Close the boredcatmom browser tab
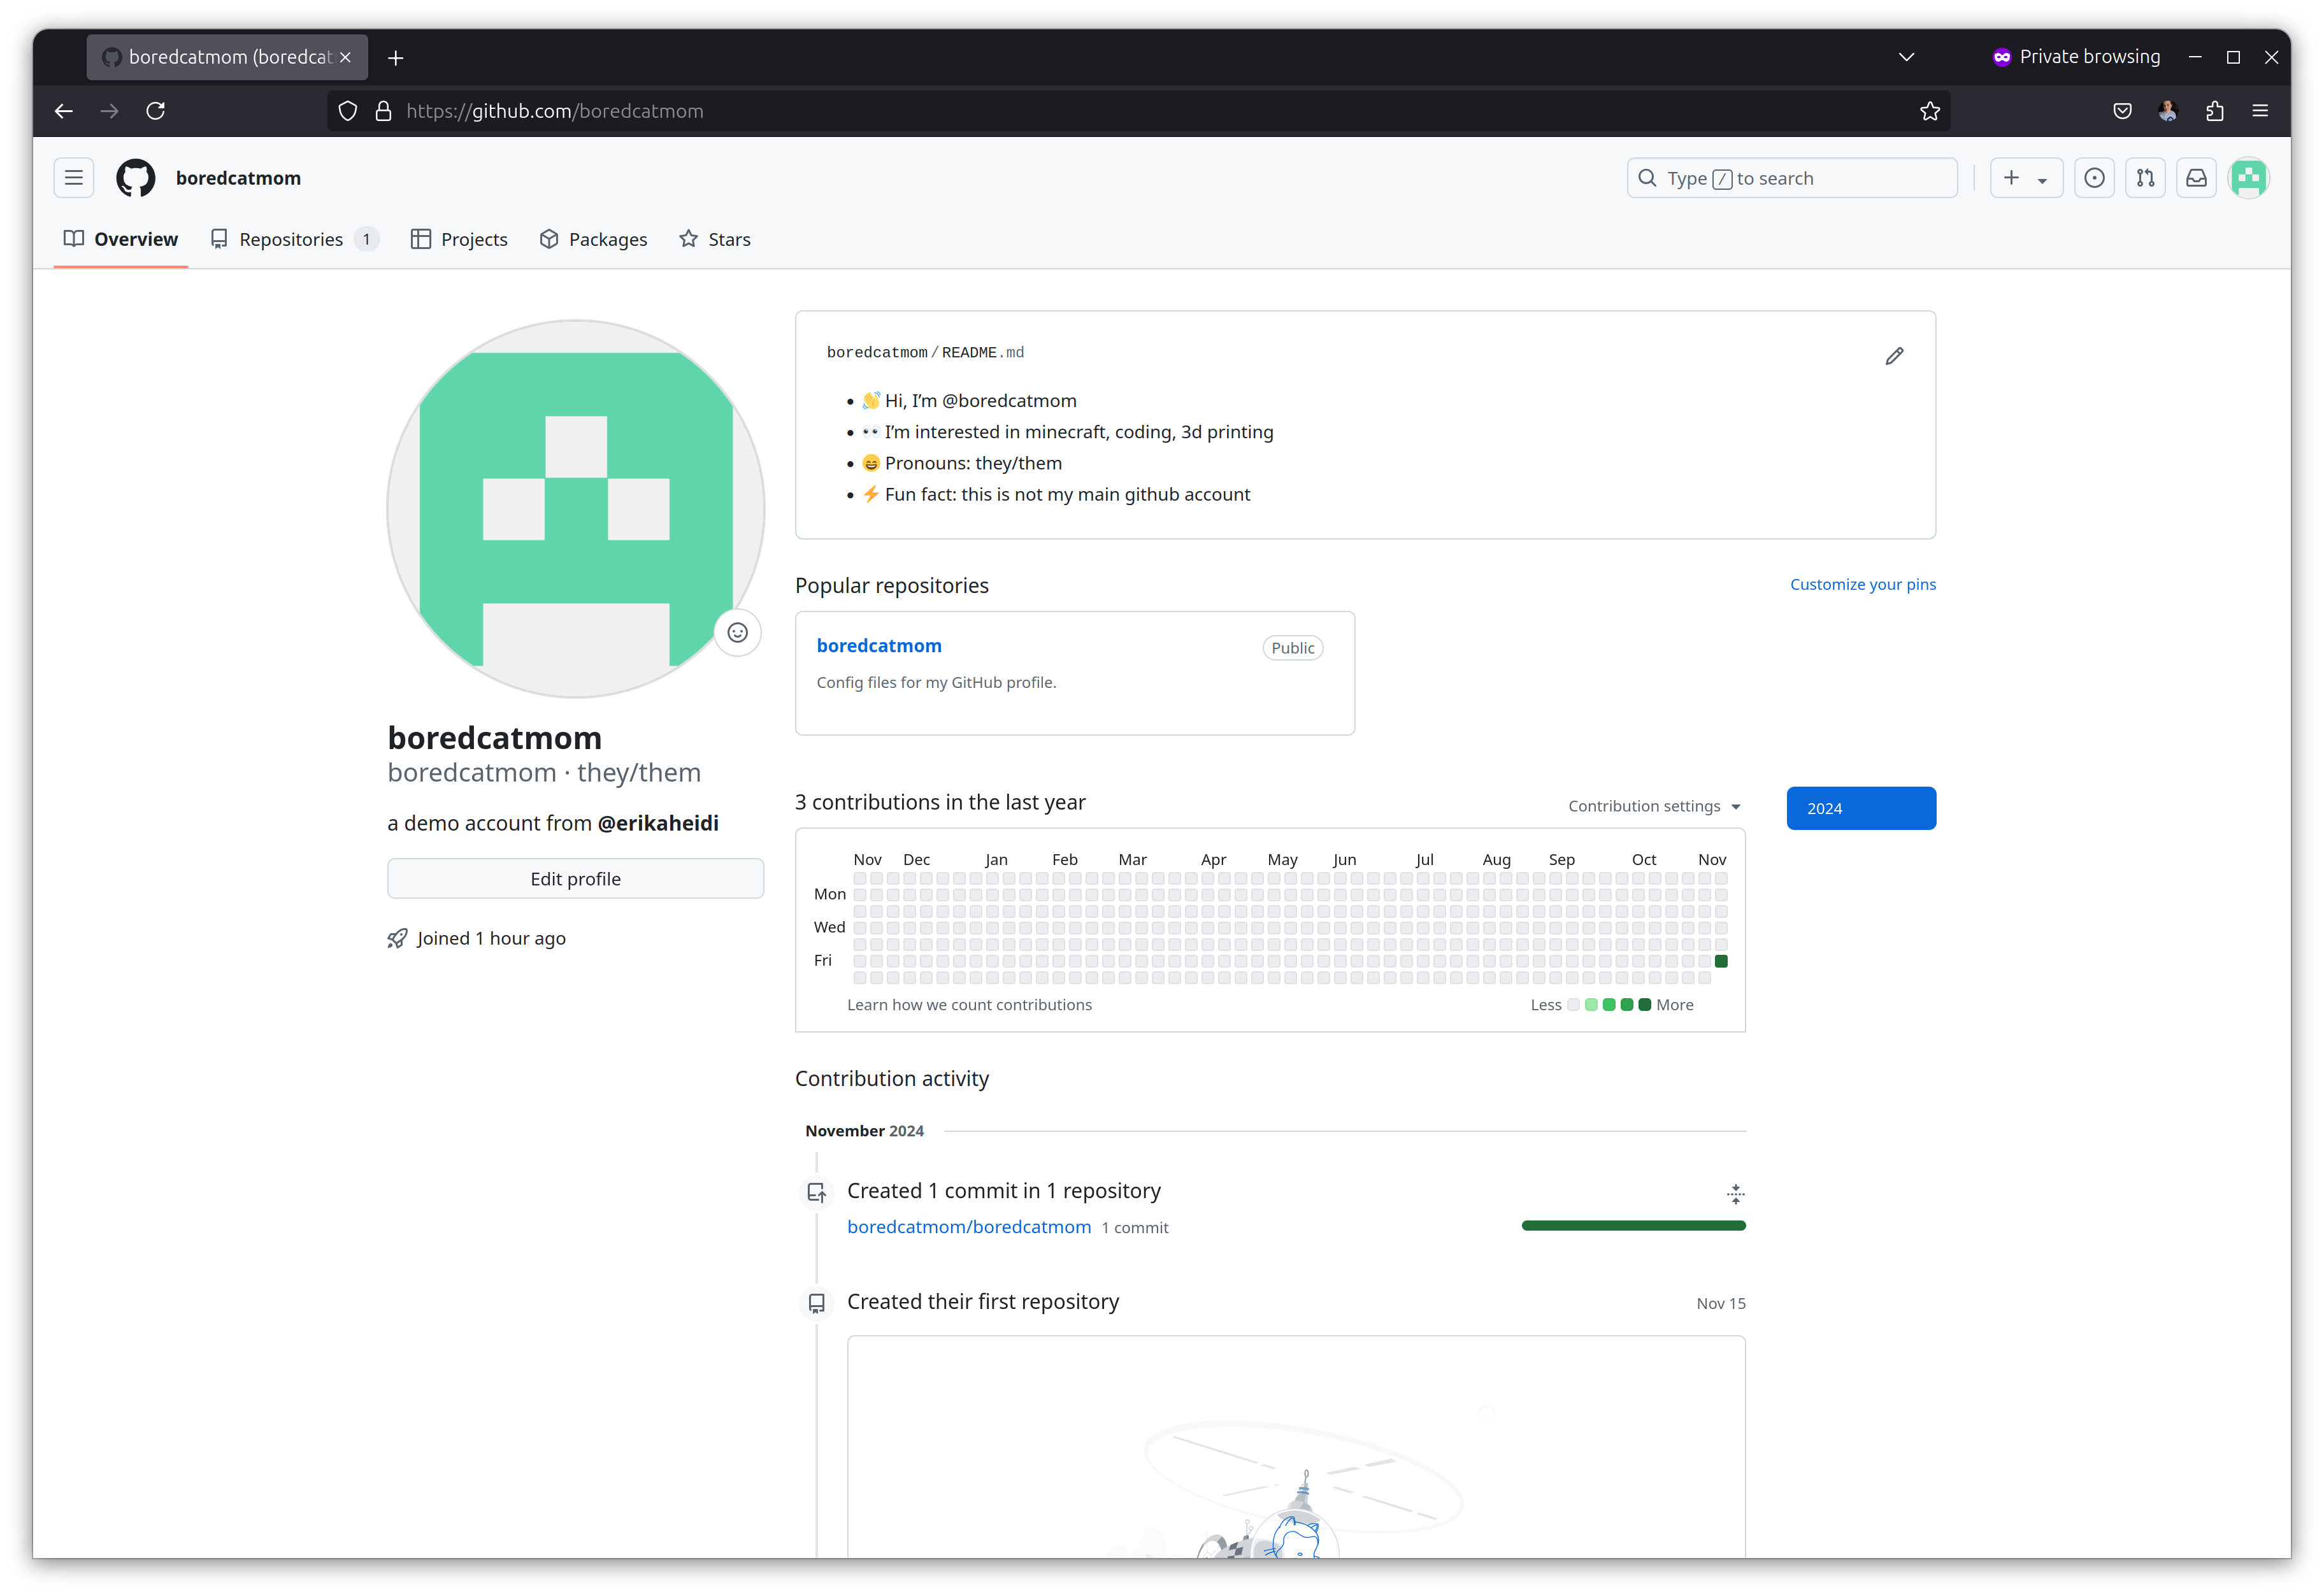Viewport: 2324px width, 1595px height. (345, 57)
